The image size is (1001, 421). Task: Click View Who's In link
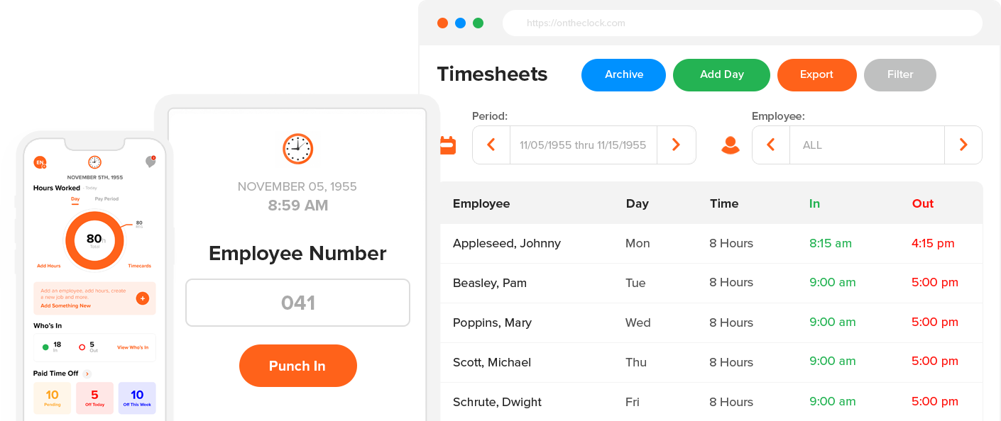tap(132, 347)
